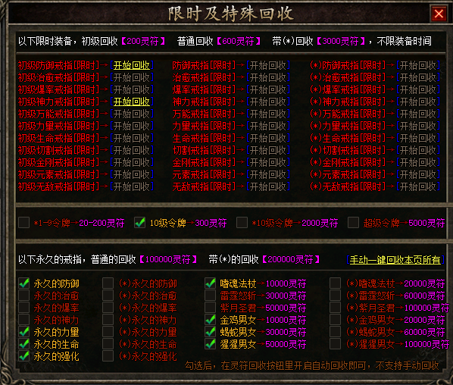Screen dimensions: 453x385
Task: Click 开始回收 next to (*)无敌戒指[限时]
Action: click(418, 186)
